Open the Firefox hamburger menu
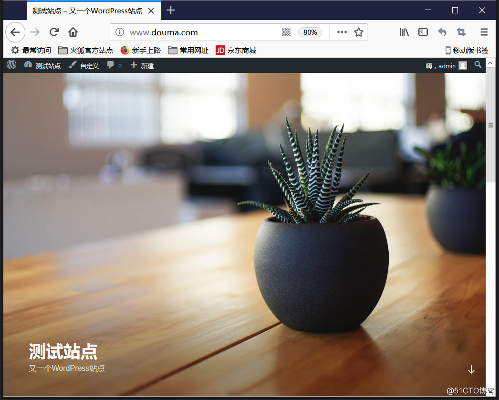Screen dimensions: 499x400 484,32
